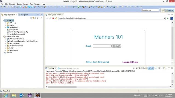Minimize the Project Explorer panel
175x98 pixels.
tap(38, 14)
